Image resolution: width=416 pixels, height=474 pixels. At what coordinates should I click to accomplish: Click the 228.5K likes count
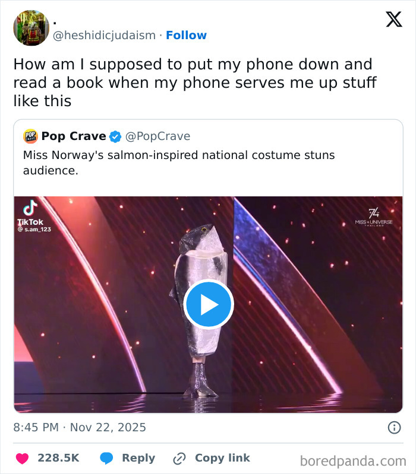(x=58, y=458)
